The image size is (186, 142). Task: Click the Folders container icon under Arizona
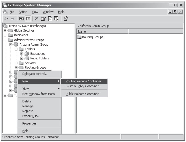click(21, 49)
